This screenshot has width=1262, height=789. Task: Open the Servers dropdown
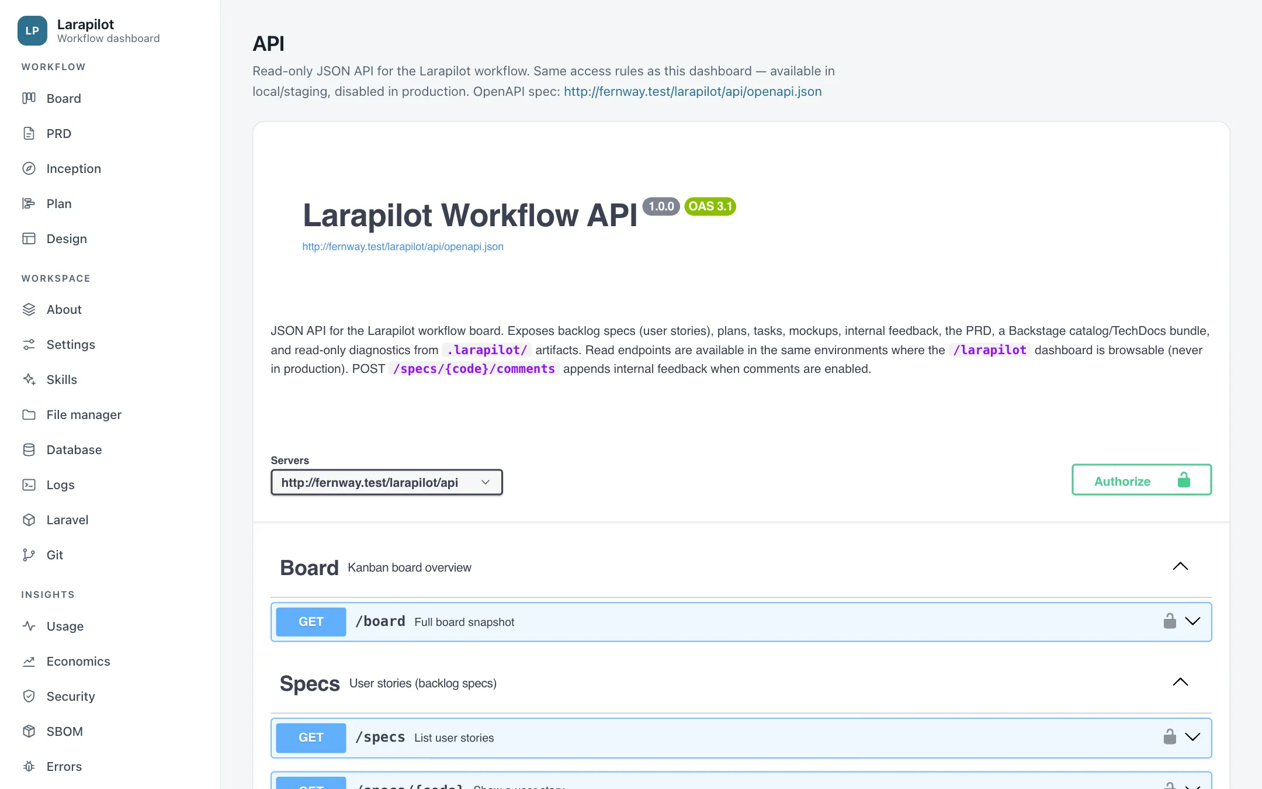coord(387,482)
